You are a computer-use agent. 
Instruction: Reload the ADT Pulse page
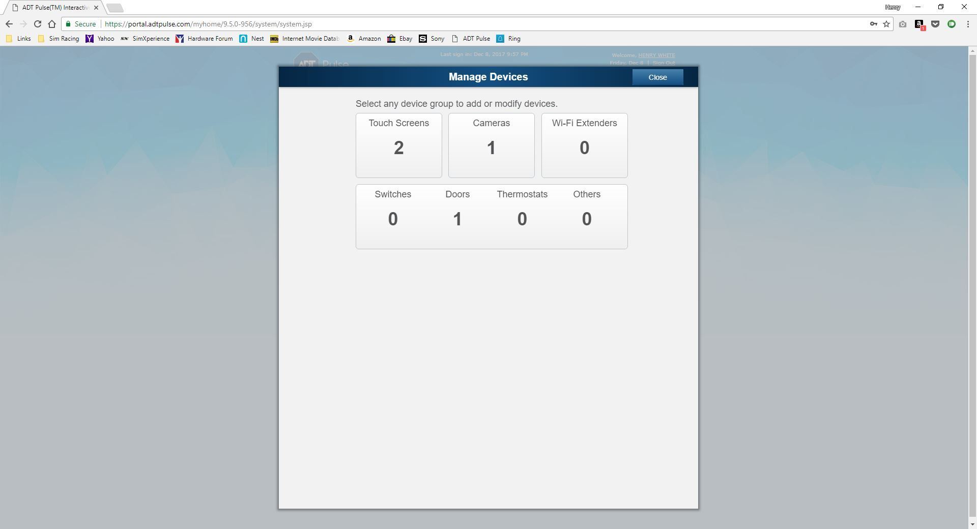(37, 23)
